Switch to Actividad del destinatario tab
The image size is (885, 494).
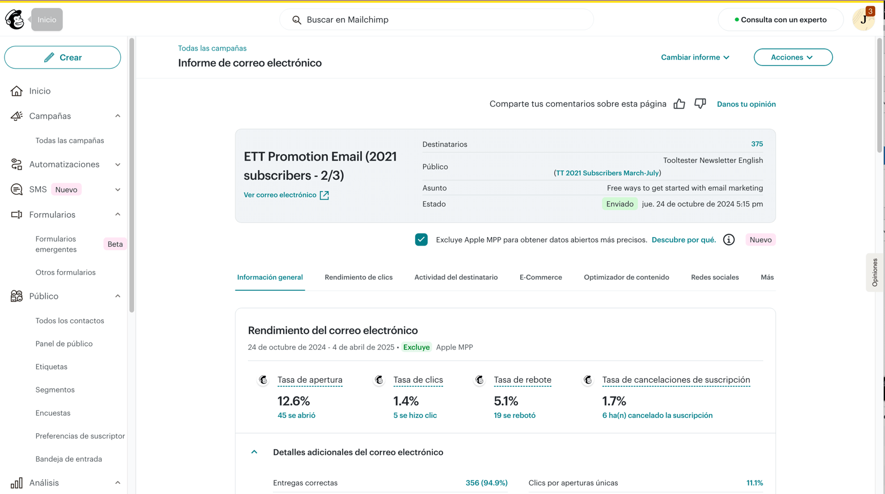[x=456, y=277]
